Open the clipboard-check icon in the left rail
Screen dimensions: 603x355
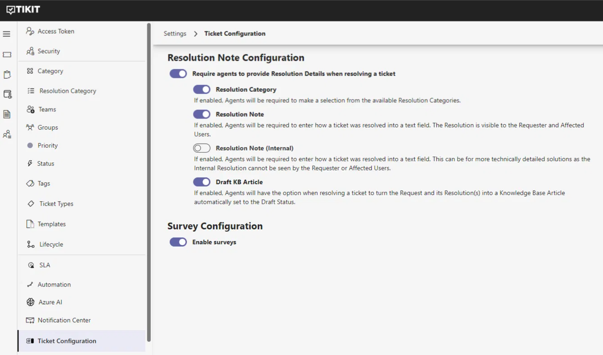pos(6,74)
